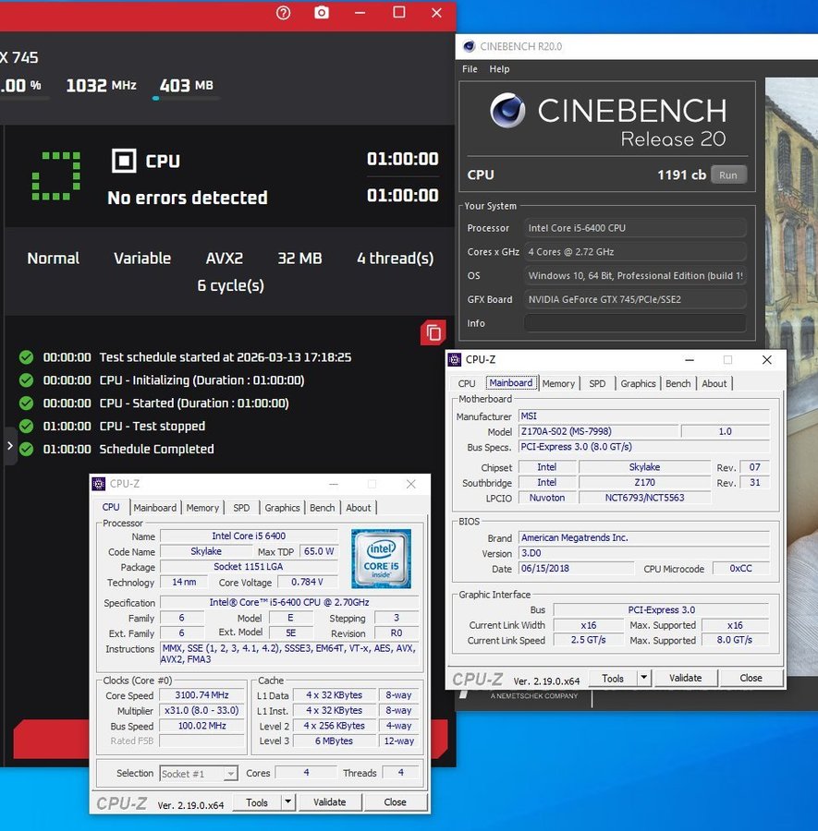Click the CPU chip icon in OCCT

tap(124, 161)
